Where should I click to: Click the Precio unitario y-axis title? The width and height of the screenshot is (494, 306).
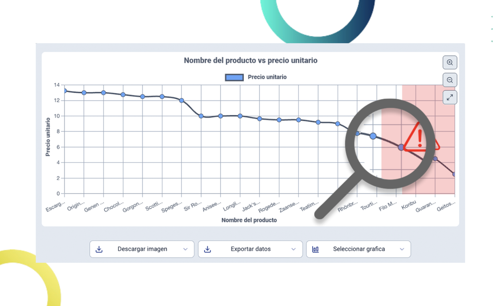pos(48,137)
